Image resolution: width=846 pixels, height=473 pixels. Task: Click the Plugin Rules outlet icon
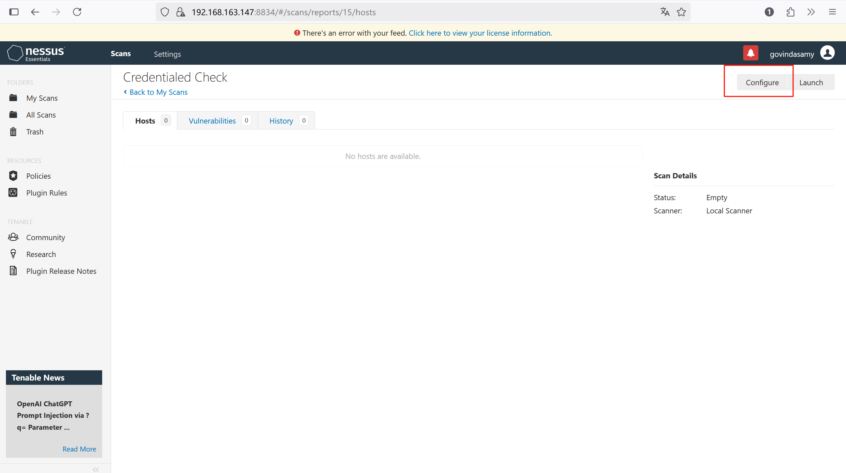tap(13, 193)
